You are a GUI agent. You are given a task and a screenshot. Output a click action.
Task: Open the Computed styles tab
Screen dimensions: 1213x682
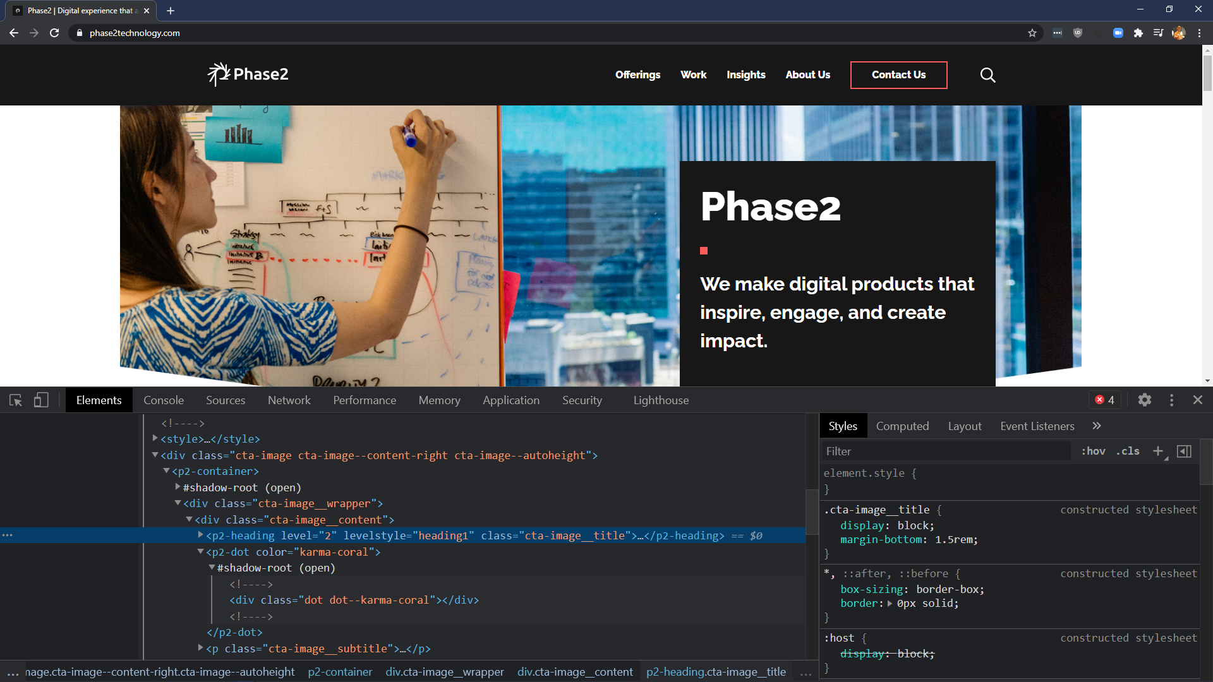coord(902,426)
